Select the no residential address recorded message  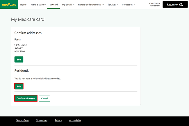[38, 79]
